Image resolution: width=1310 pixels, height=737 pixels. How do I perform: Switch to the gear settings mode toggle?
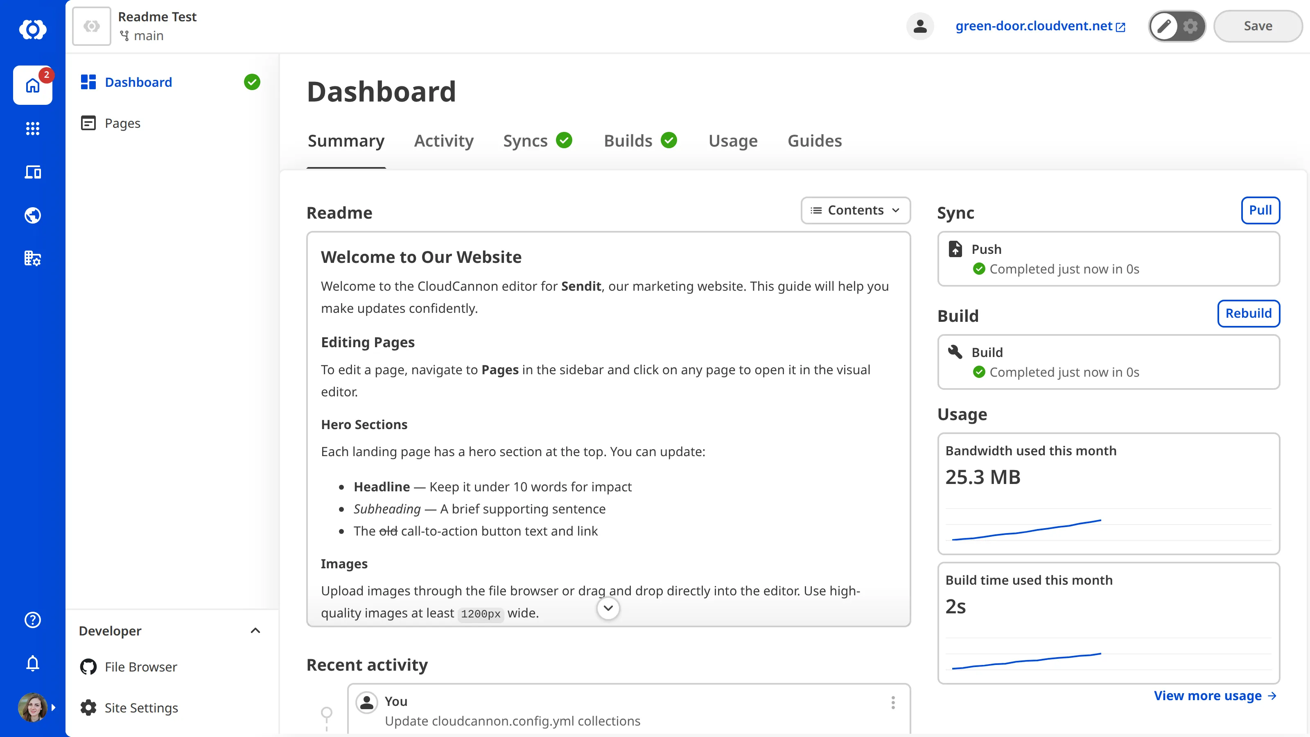[x=1190, y=26]
